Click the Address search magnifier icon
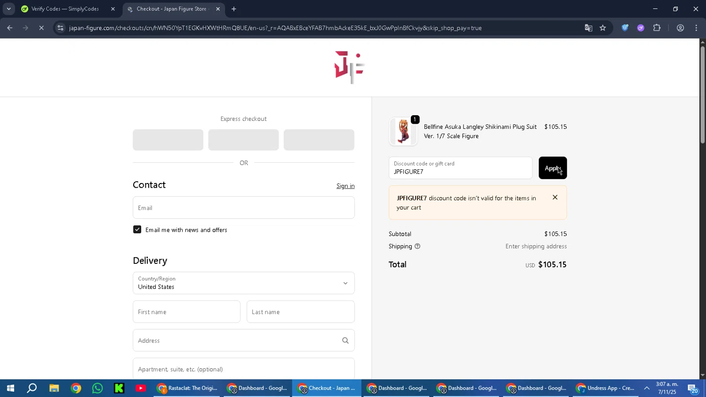 pos(345,341)
